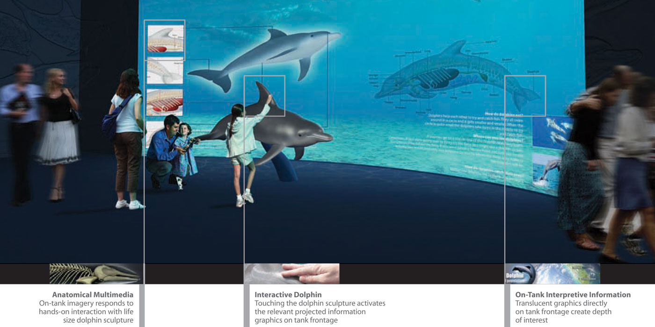
Task: Open the upper dolphin photo on the tank's right side
Action: 552,131
